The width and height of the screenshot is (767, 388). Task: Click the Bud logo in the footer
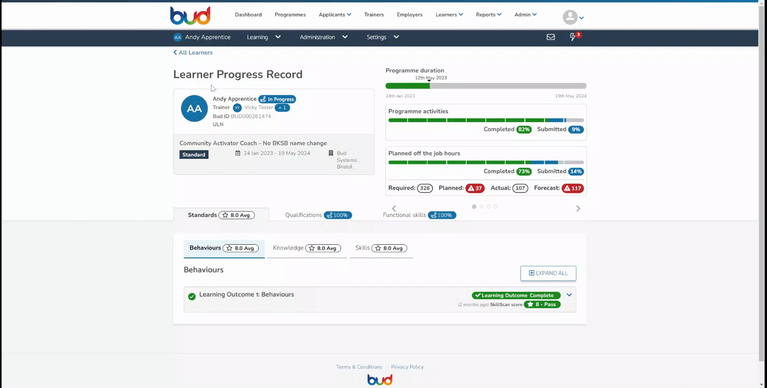click(x=380, y=380)
